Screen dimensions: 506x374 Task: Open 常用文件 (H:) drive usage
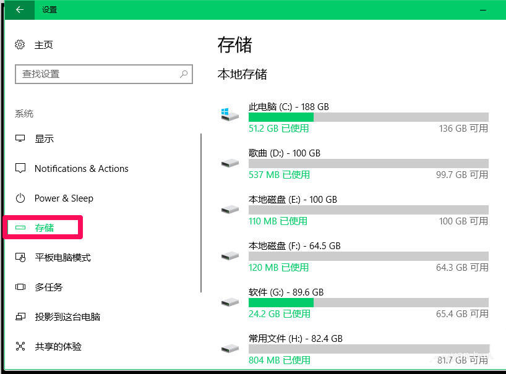(x=295, y=339)
